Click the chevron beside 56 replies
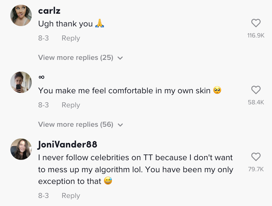The image size is (272, 206). click(120, 125)
